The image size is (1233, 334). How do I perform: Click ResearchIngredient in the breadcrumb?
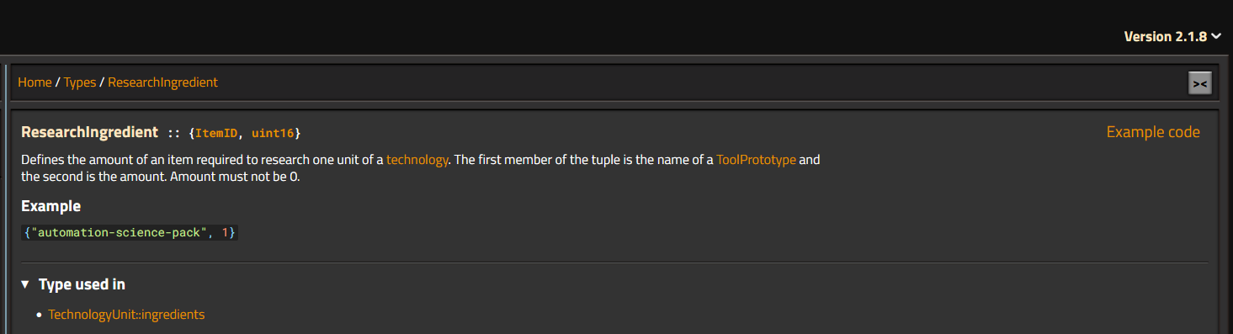162,82
